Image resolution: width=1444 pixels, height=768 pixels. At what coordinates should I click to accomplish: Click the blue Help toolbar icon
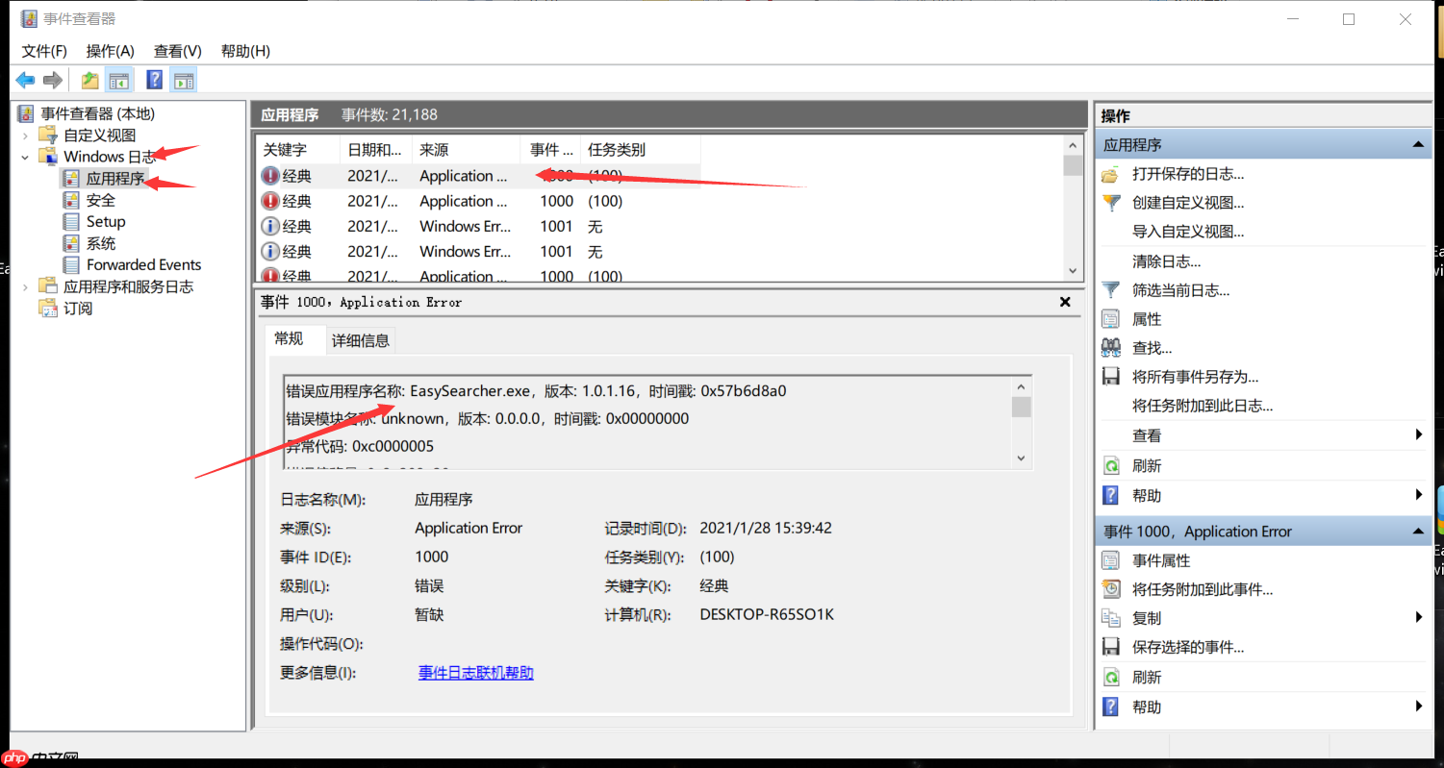[154, 80]
